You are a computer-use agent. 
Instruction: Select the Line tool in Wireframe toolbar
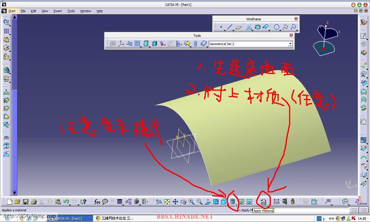click(230, 27)
